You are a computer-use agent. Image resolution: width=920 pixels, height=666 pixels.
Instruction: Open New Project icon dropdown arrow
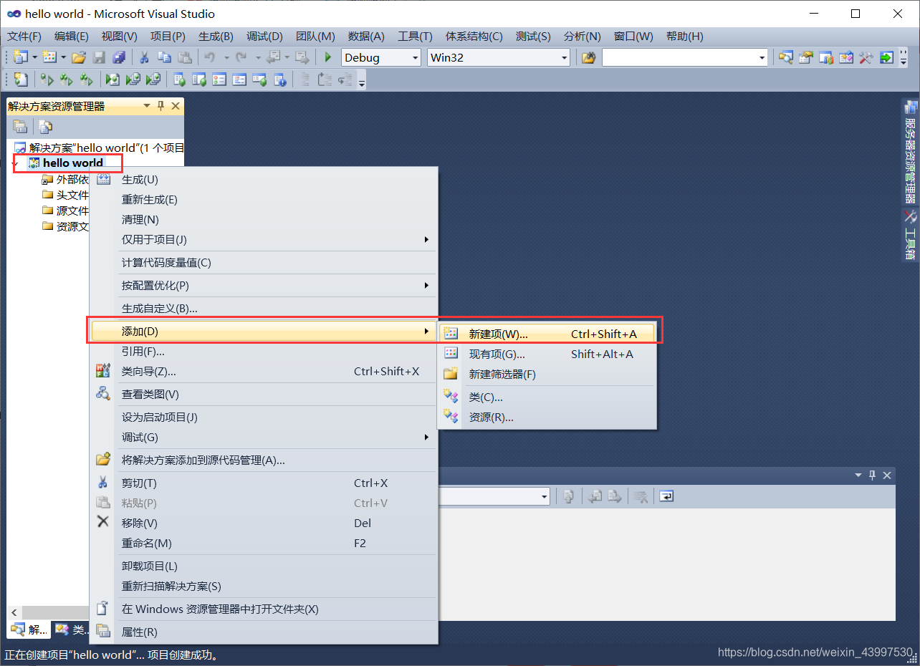coord(34,57)
